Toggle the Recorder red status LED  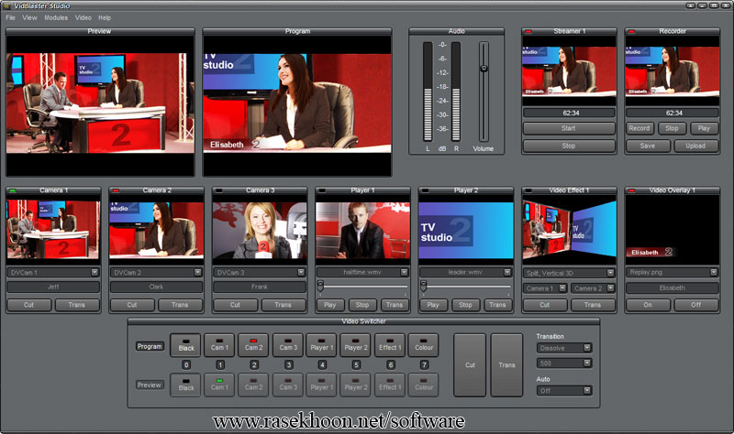pyautogui.click(x=631, y=31)
